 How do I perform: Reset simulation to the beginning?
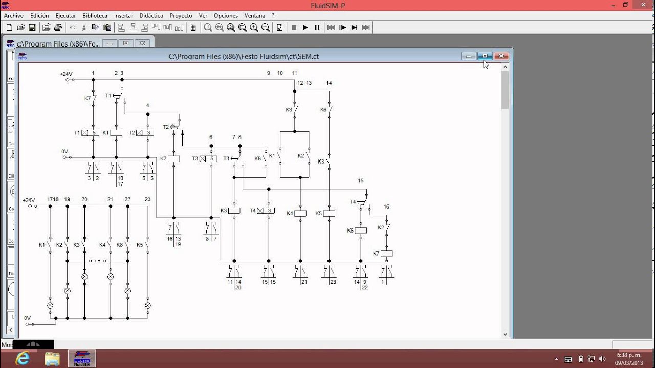(332, 28)
